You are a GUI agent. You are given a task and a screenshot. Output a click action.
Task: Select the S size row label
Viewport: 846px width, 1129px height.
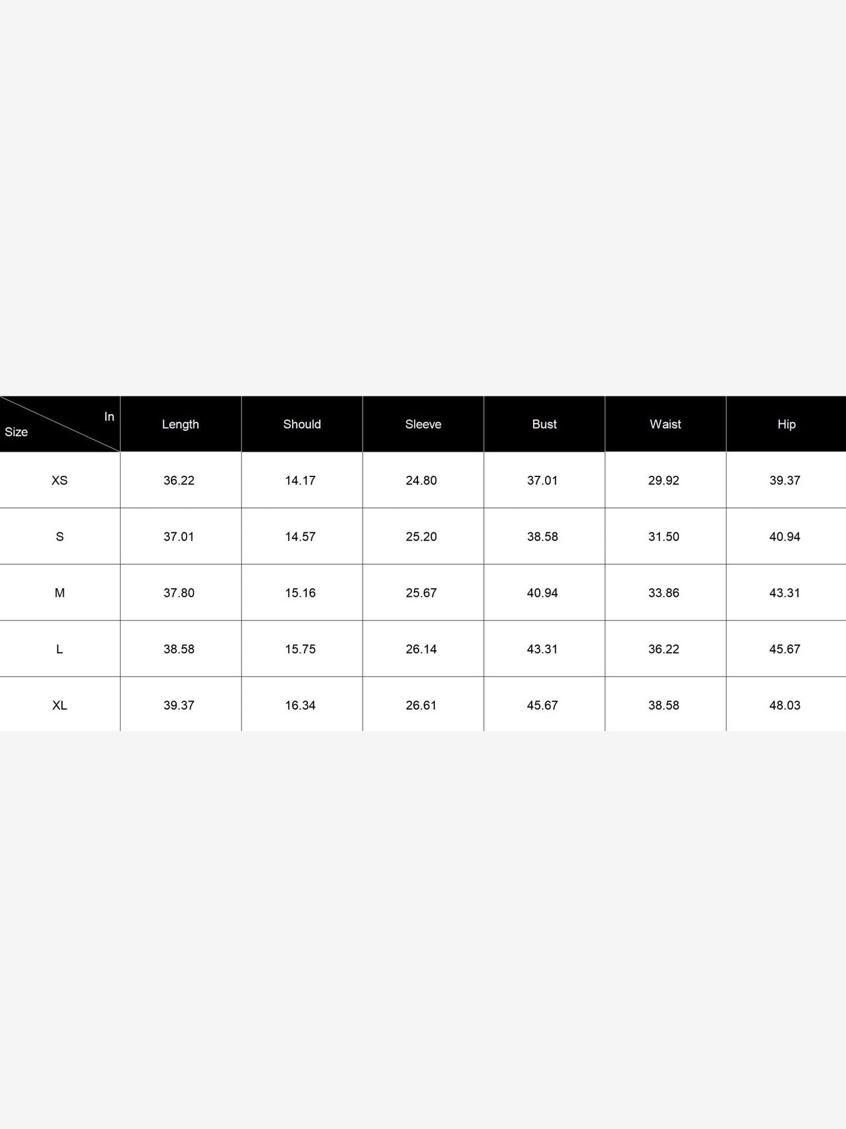coord(60,537)
